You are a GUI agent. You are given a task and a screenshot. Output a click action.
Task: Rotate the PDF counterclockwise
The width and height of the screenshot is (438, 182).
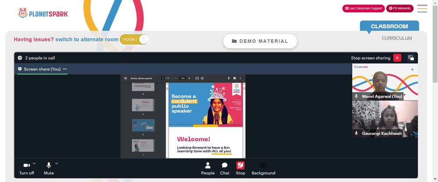pos(202,79)
